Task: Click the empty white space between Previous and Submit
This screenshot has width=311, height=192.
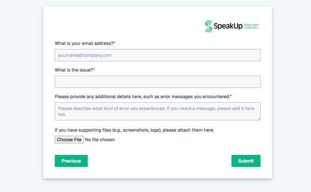Action: click(x=158, y=161)
